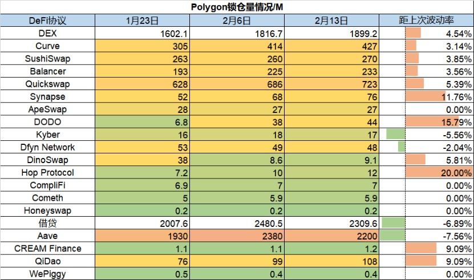Click the '2月13日' column header
The image size is (474, 280).
coord(331,21)
